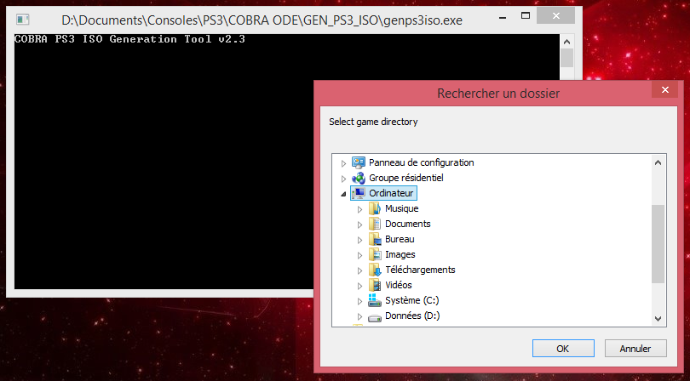
Task: Select the Panneau de configuration label
Action: click(421, 162)
